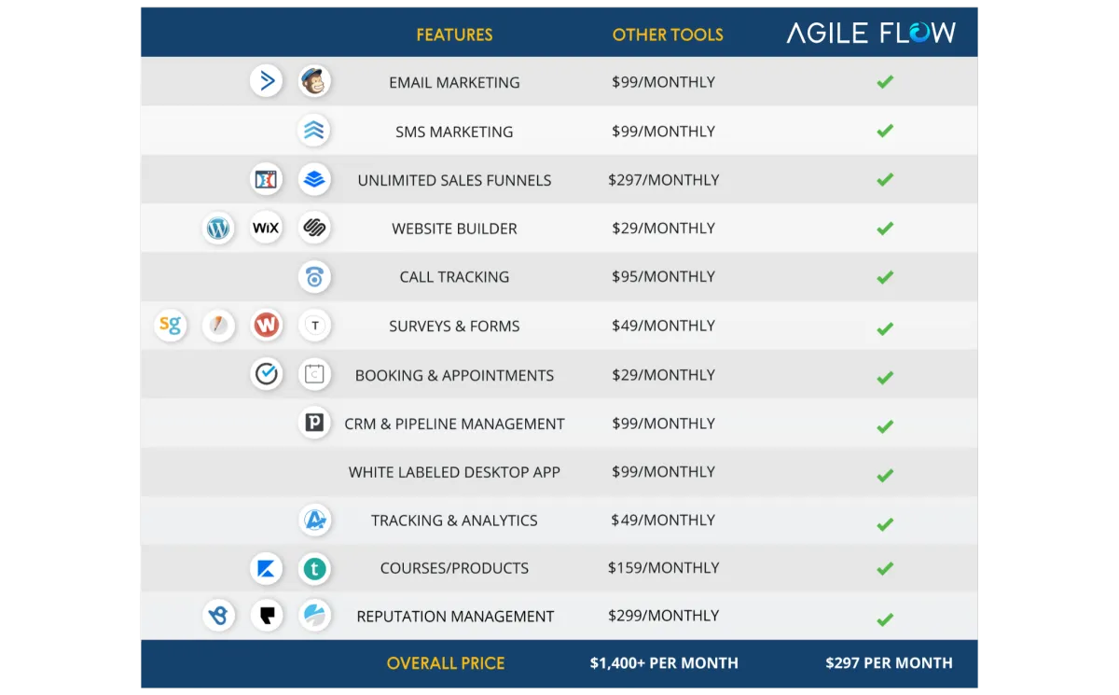The image size is (1119, 695).
Task: Click the Kajabi K icon
Action: (267, 568)
